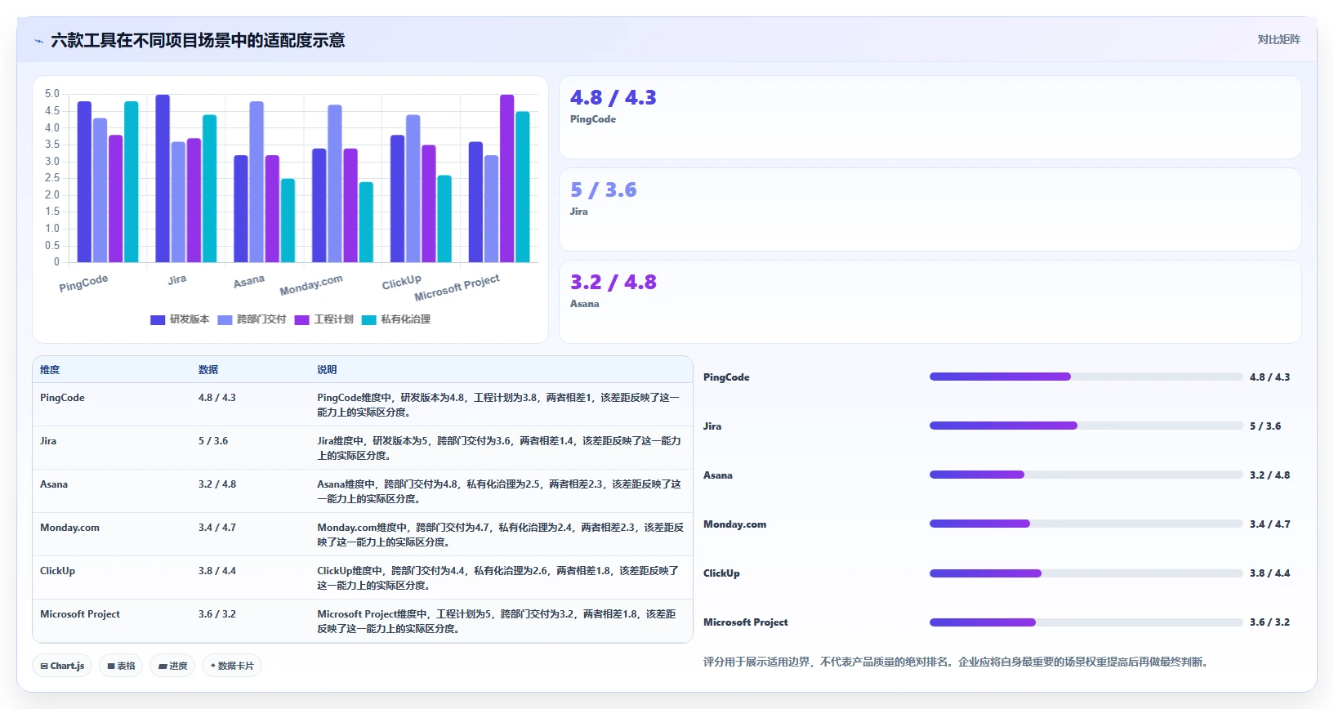This screenshot has width=1334, height=709.
Task: Click the Asana description cell in the table
Action: pos(499,492)
